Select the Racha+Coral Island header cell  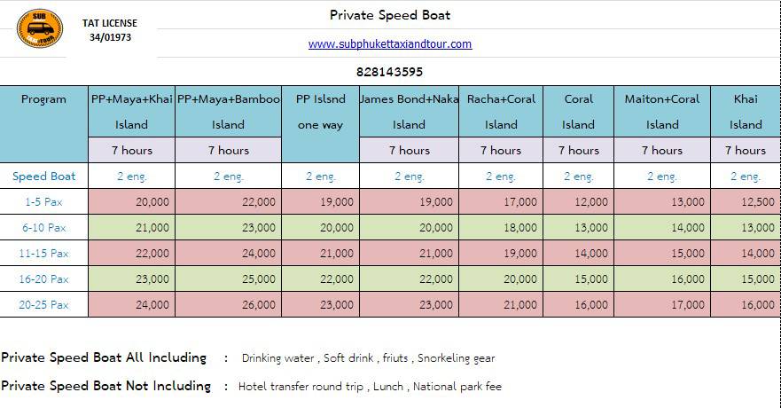(501, 112)
